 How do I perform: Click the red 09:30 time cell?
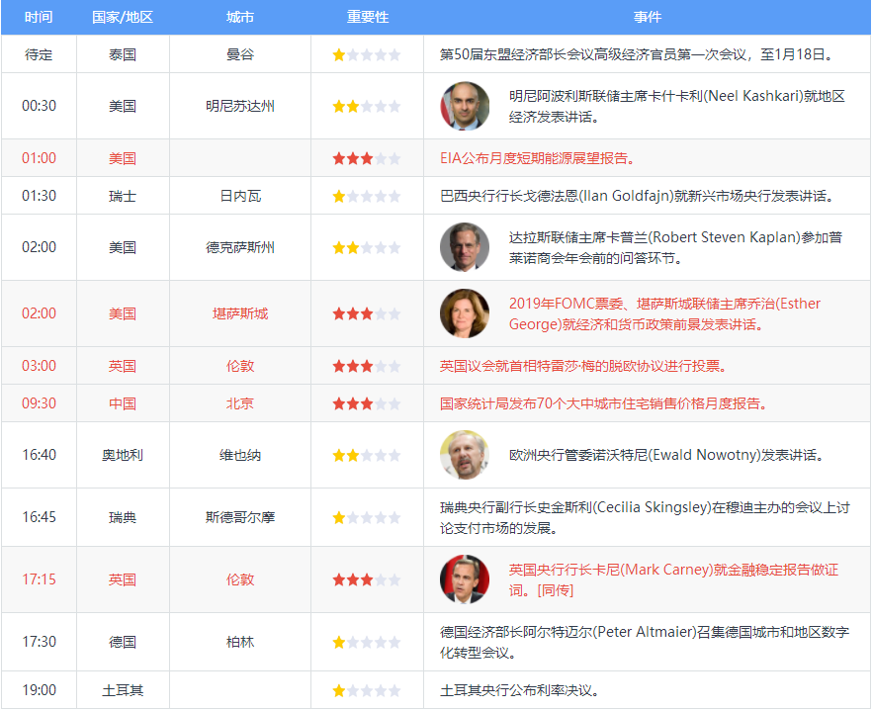click(x=39, y=403)
